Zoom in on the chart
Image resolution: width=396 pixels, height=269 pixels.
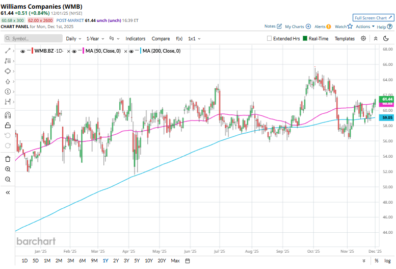click(8, 169)
